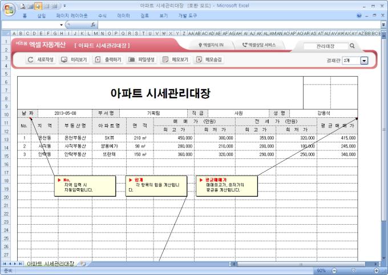The width and height of the screenshot is (388, 275).
Task: Open the 엑셀상담 서비스 link
Action: (x=259, y=45)
